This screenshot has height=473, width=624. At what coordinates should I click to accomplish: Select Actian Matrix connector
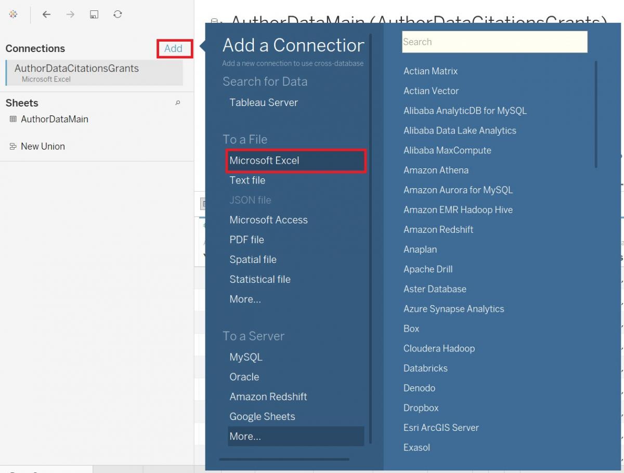click(431, 71)
